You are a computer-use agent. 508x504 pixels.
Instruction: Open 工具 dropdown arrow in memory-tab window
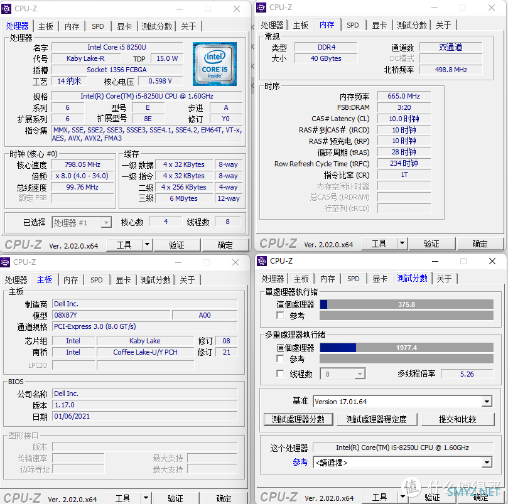402,244
